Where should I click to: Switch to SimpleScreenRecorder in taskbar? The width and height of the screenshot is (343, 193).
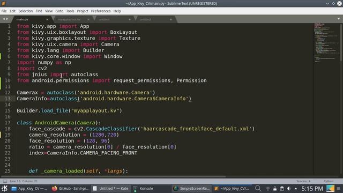click(191, 188)
